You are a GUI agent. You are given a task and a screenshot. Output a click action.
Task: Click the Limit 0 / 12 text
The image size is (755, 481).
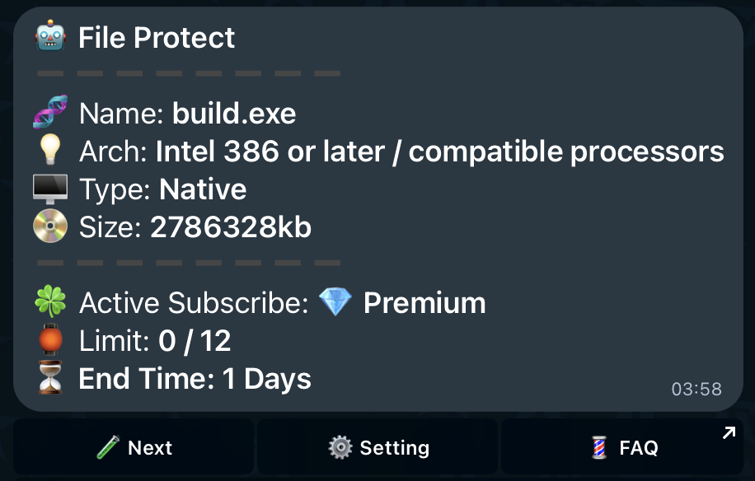[155, 341]
